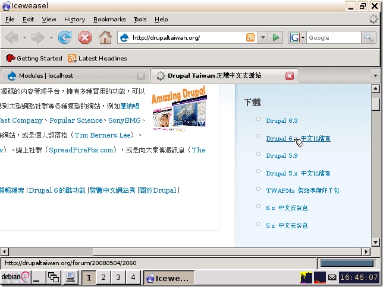
Task: Open the Drupal 6.3 download link
Action: pyautogui.click(x=282, y=120)
